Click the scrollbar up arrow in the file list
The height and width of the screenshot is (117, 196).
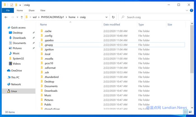[x=192, y=24]
